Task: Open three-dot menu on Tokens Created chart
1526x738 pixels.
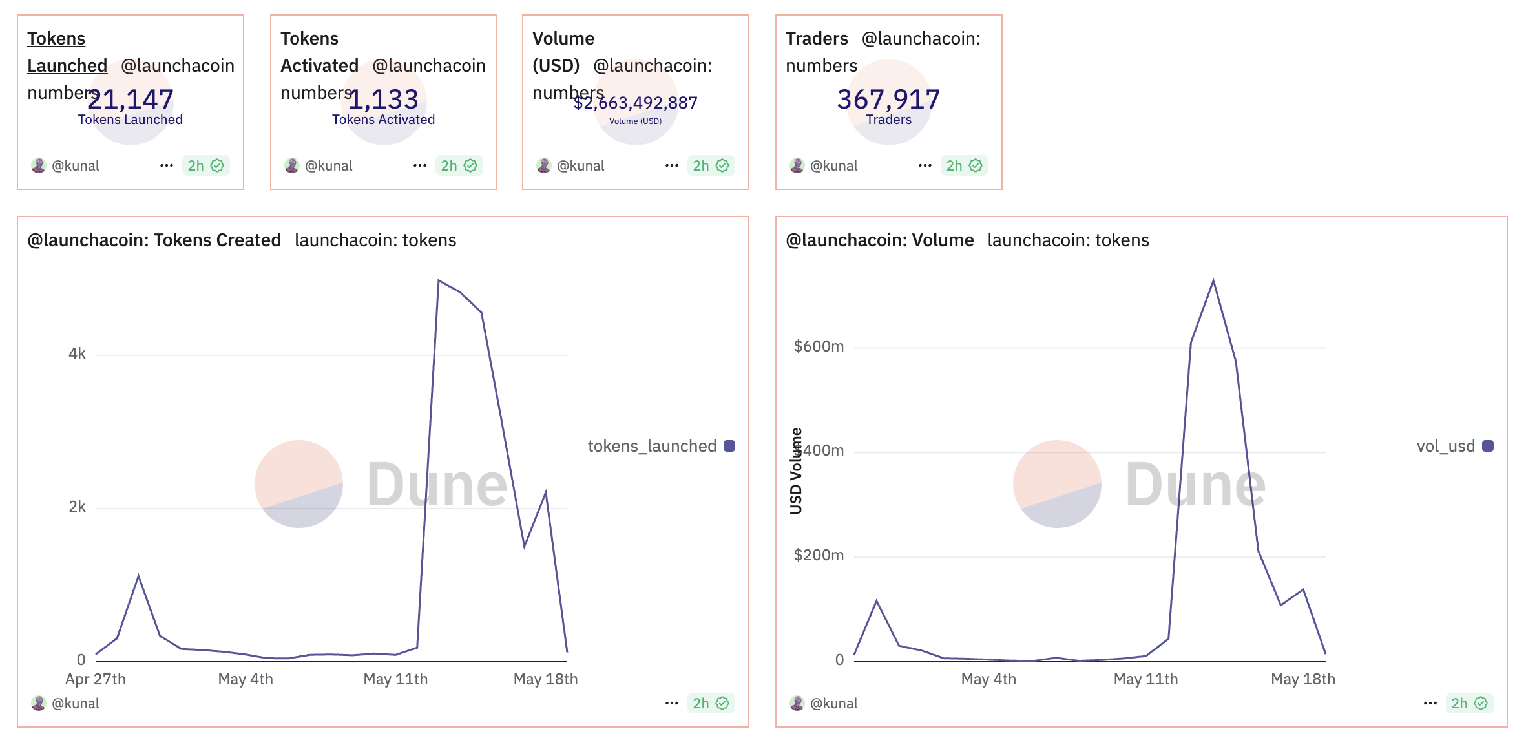Action: (672, 703)
